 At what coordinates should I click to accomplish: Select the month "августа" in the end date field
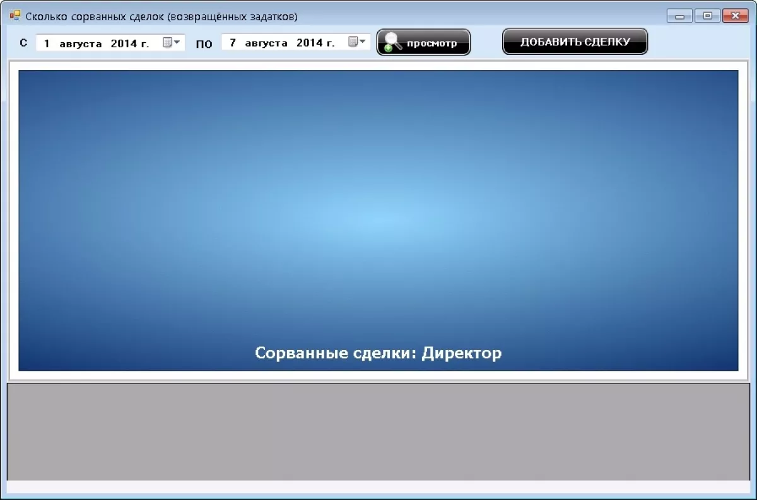click(266, 43)
